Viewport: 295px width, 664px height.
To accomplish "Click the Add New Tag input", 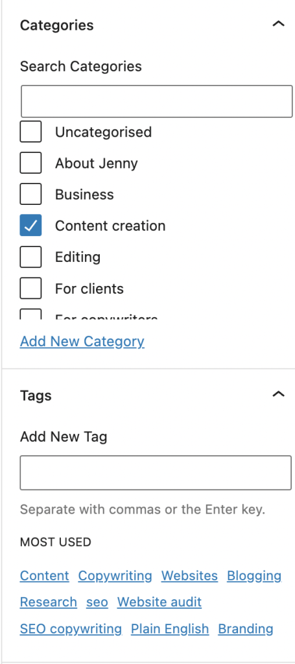I will (x=156, y=473).
